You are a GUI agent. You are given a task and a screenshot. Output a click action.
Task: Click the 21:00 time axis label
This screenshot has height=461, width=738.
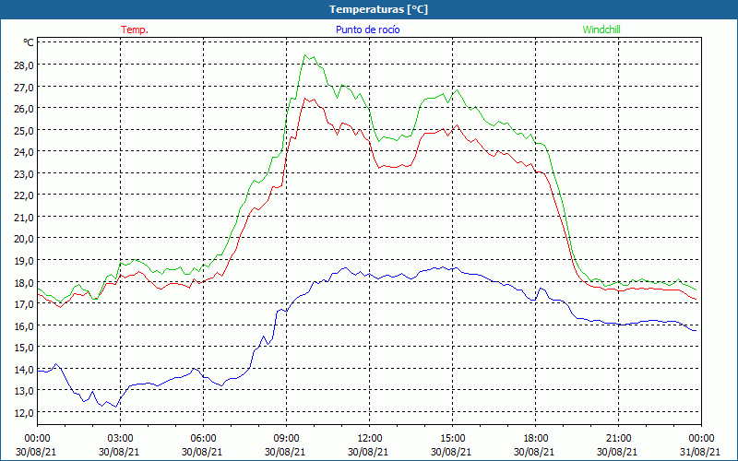coord(618,439)
